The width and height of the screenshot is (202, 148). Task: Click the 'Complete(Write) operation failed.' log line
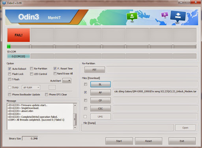33,117
